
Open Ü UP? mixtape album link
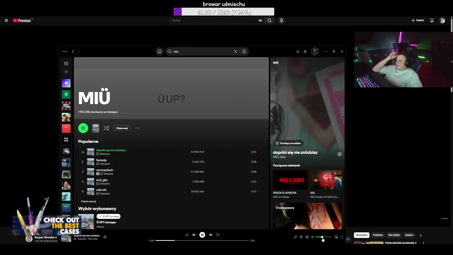pyautogui.click(x=106, y=222)
